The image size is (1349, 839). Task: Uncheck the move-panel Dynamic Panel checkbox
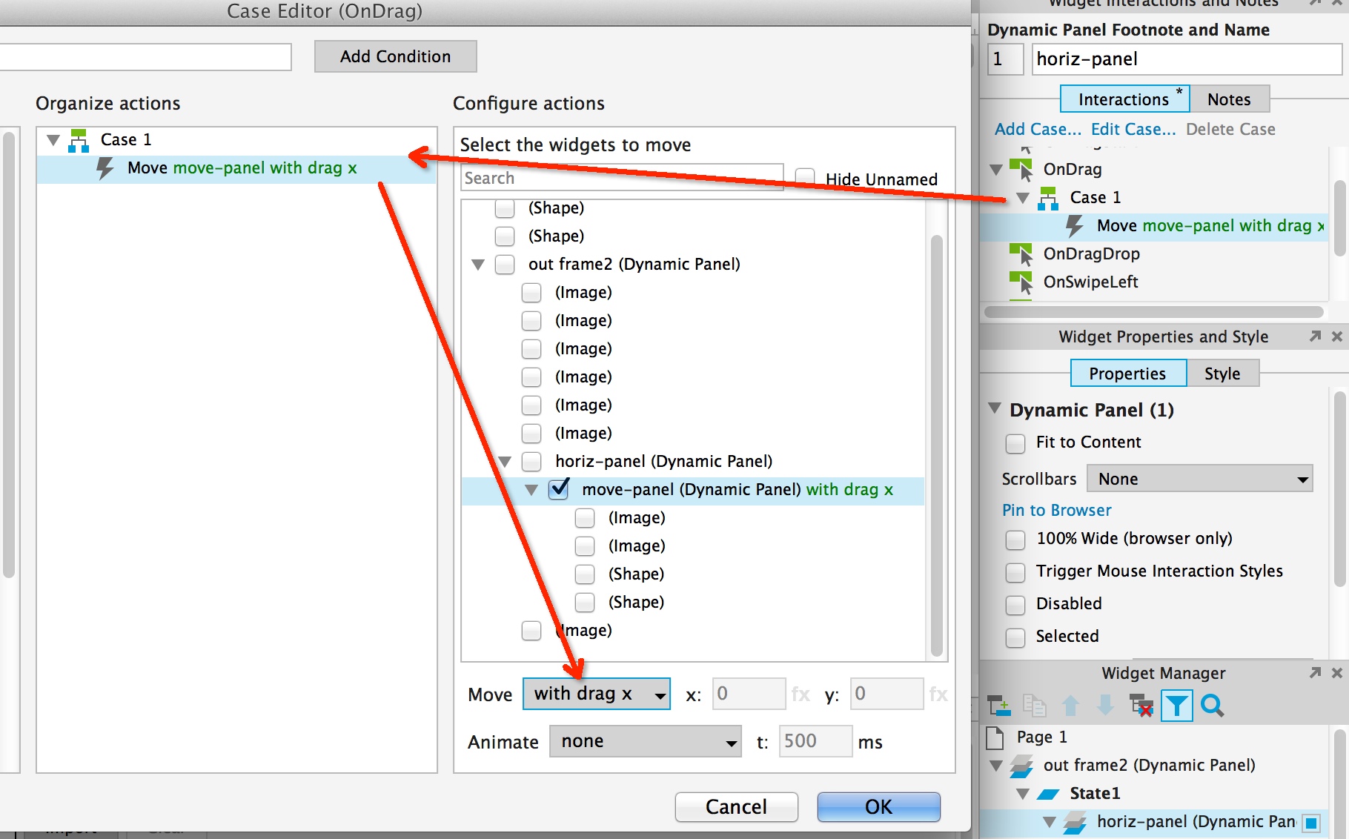[559, 489]
